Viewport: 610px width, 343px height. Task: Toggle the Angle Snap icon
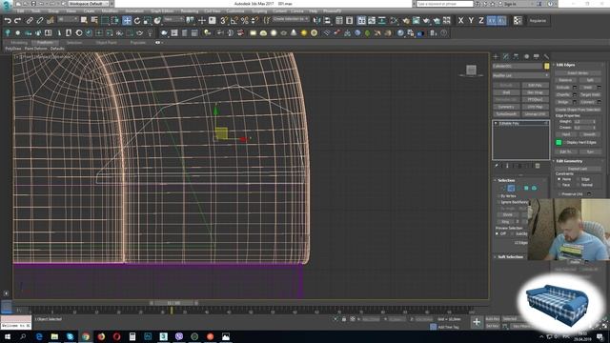click(x=234, y=21)
